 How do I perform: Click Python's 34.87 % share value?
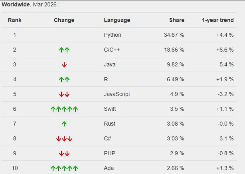coord(174,35)
